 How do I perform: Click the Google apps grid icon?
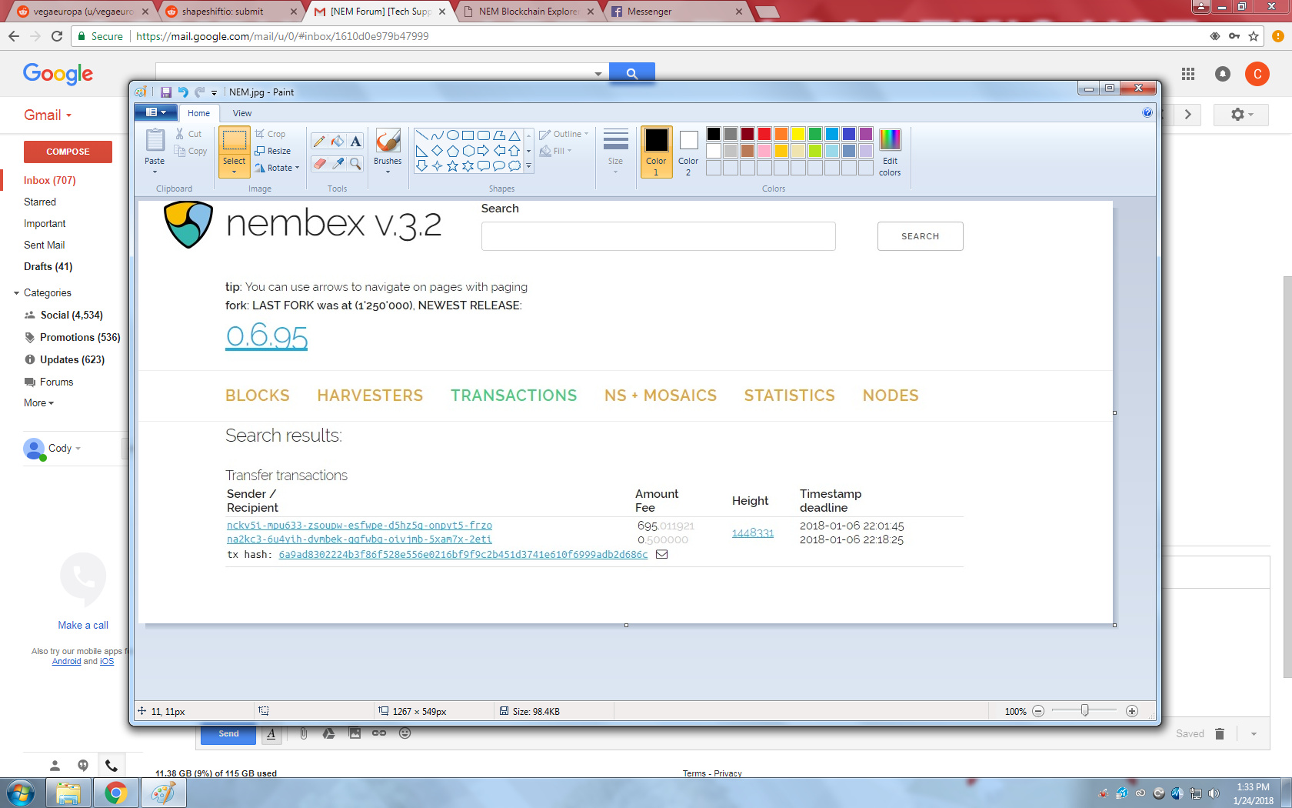pos(1188,74)
